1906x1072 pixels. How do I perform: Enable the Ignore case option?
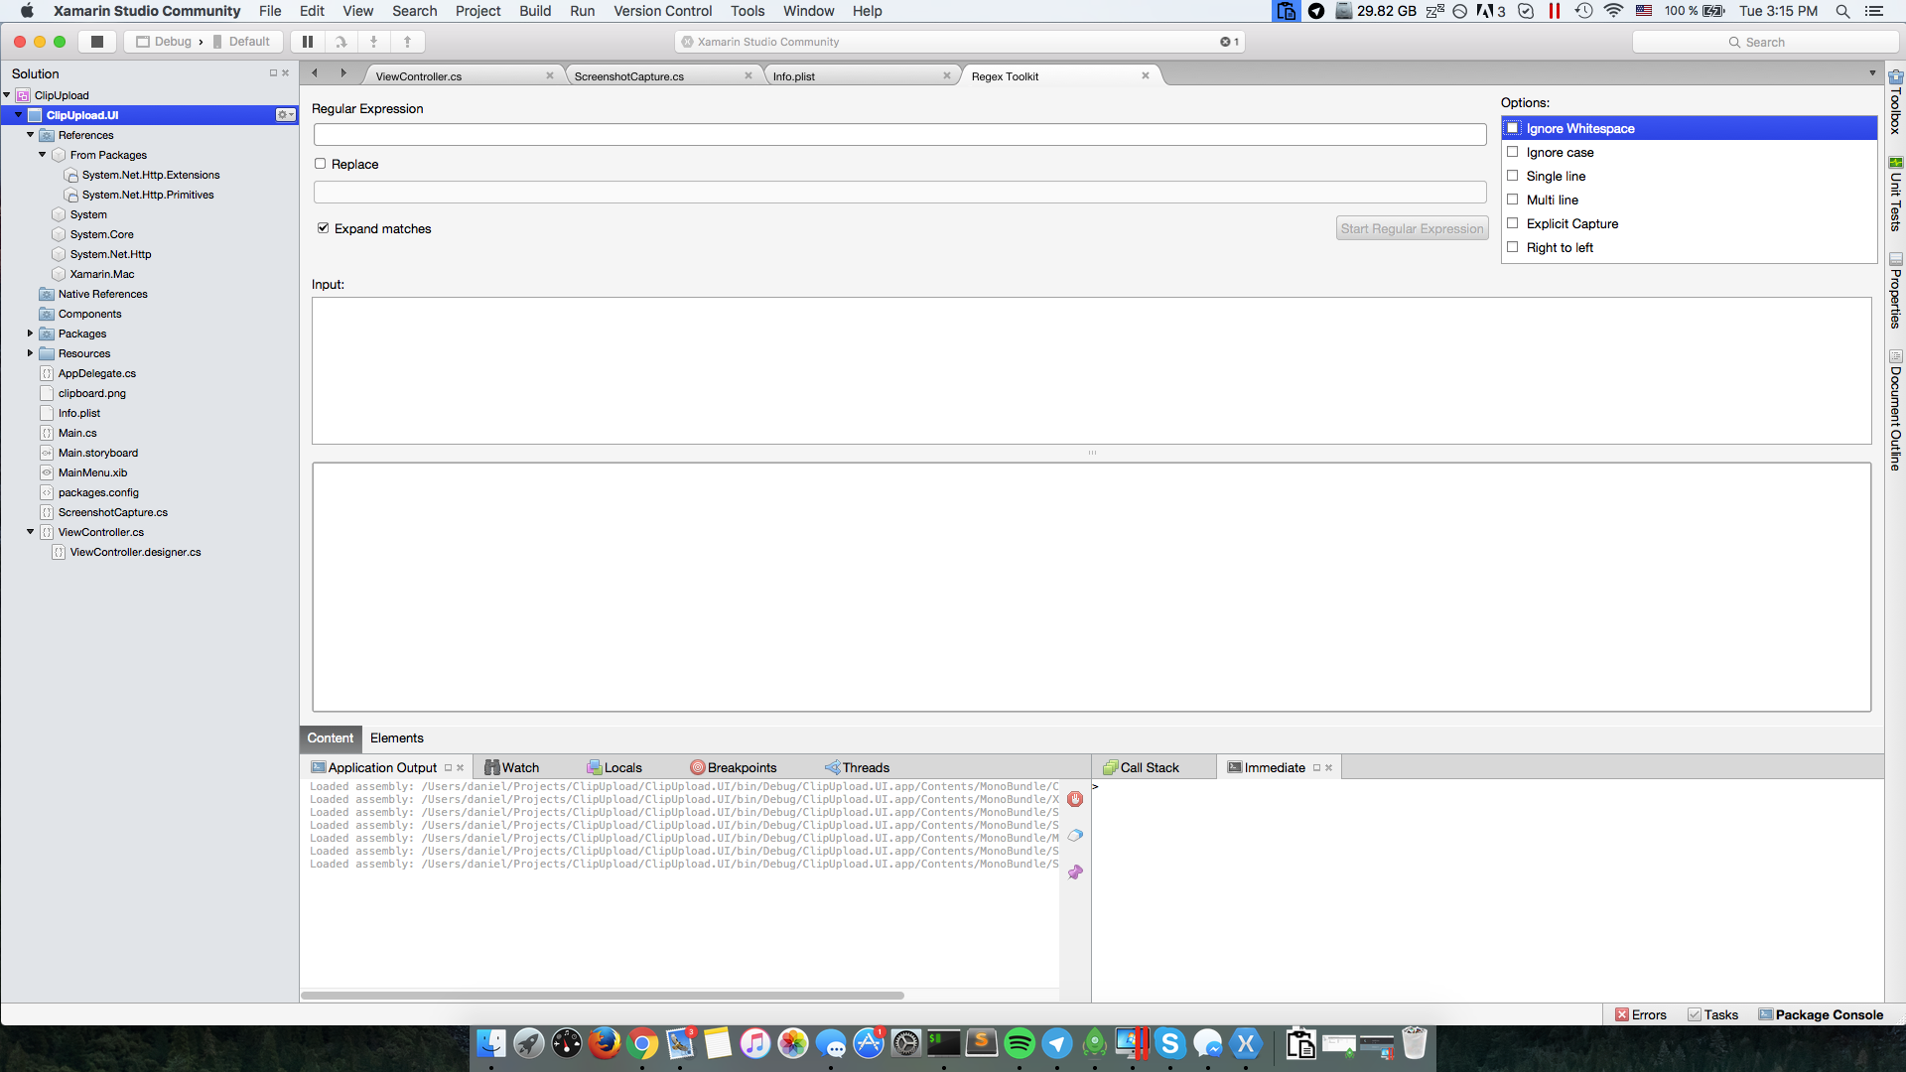(x=1513, y=152)
